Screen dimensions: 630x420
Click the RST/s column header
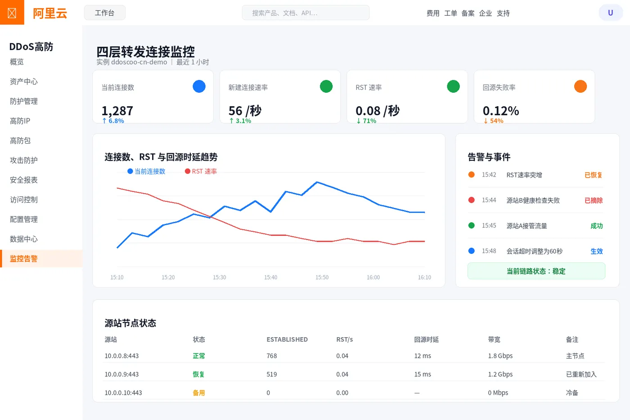tap(344, 339)
